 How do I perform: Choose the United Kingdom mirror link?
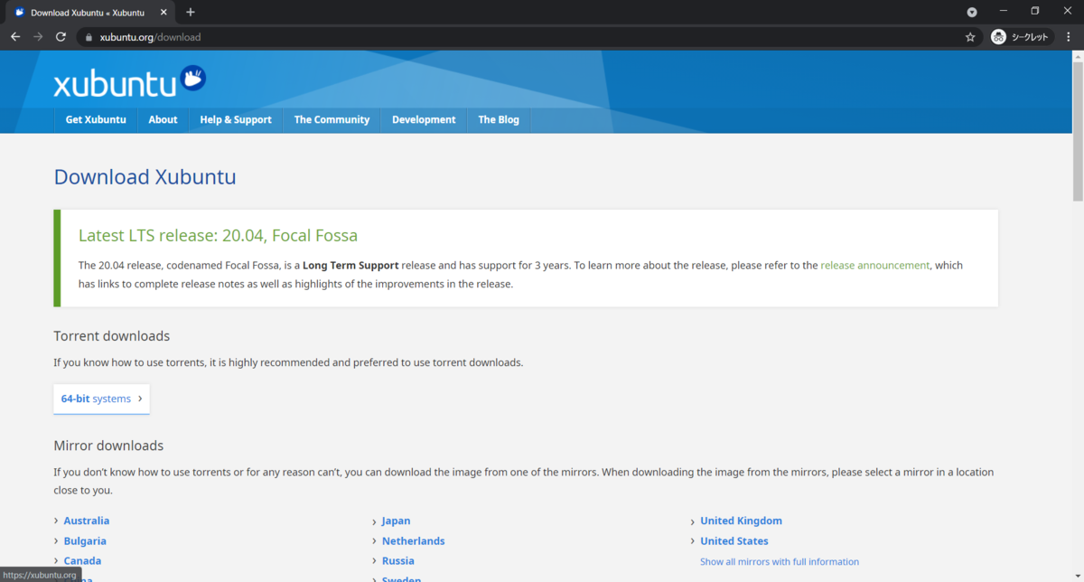pyautogui.click(x=741, y=521)
